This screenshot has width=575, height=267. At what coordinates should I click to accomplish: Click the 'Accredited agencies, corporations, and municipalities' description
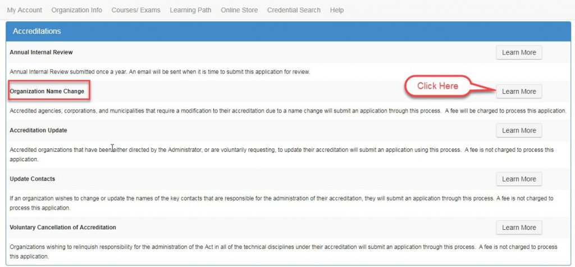288,111
